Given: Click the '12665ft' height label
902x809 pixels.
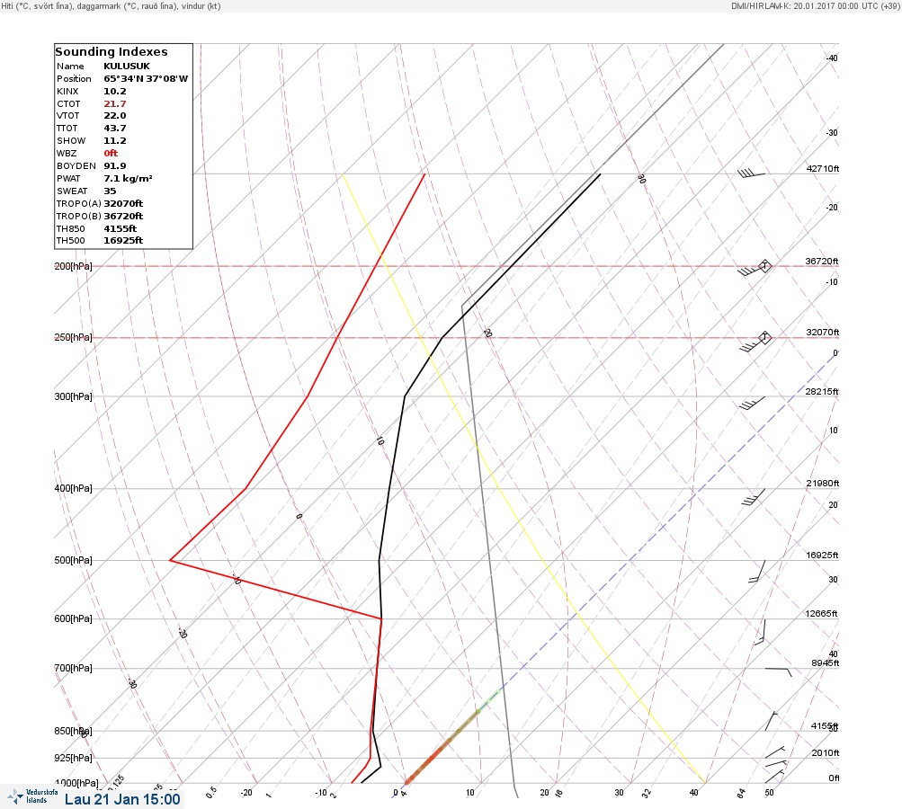Looking at the screenshot, I should [x=821, y=614].
